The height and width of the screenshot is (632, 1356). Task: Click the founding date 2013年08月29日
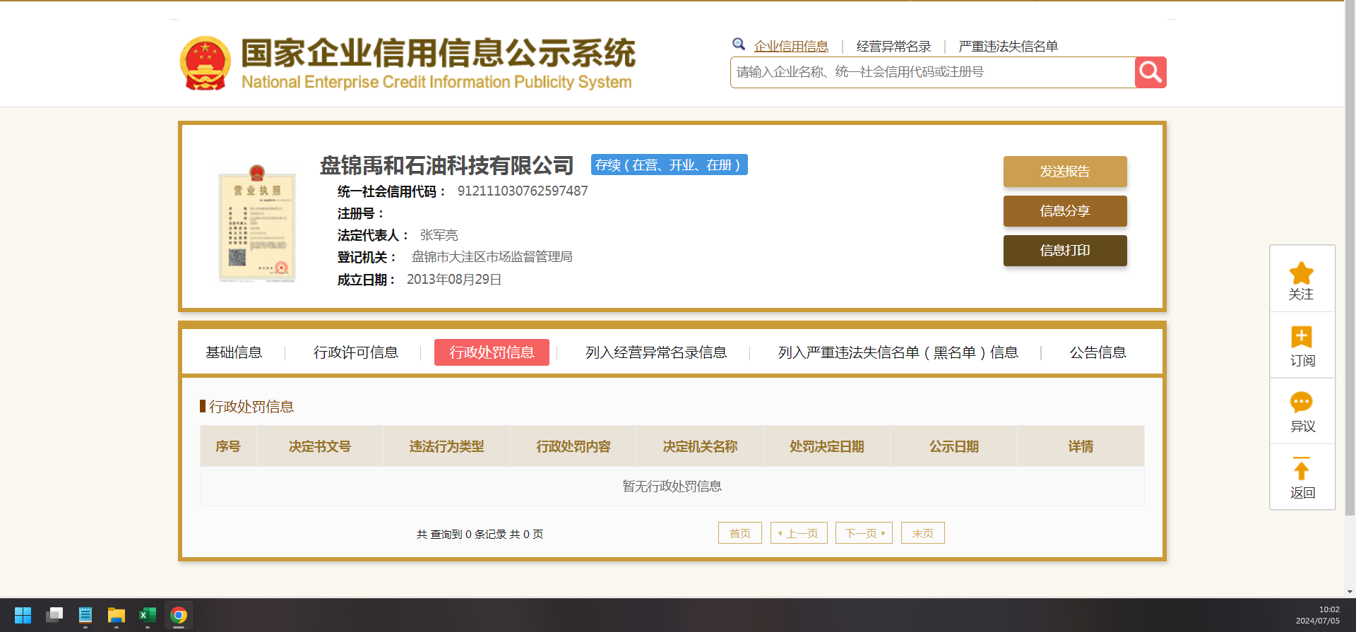click(x=454, y=280)
